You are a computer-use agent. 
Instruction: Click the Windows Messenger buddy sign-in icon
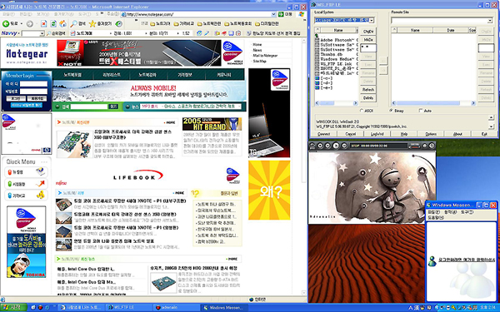[x=432, y=261]
